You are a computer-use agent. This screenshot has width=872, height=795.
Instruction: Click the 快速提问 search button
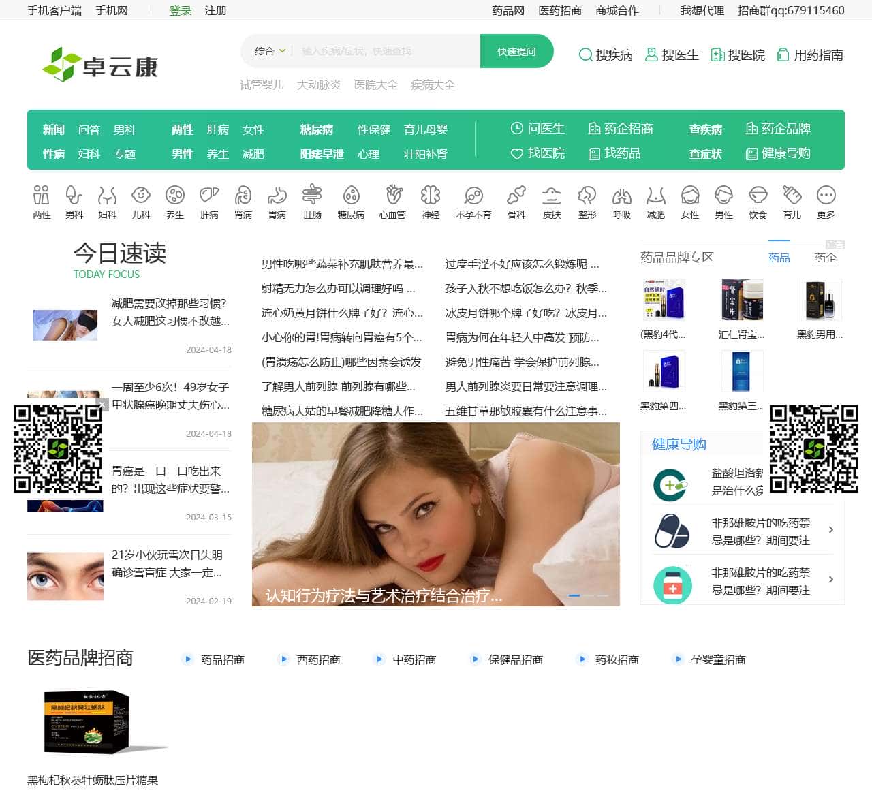[516, 51]
